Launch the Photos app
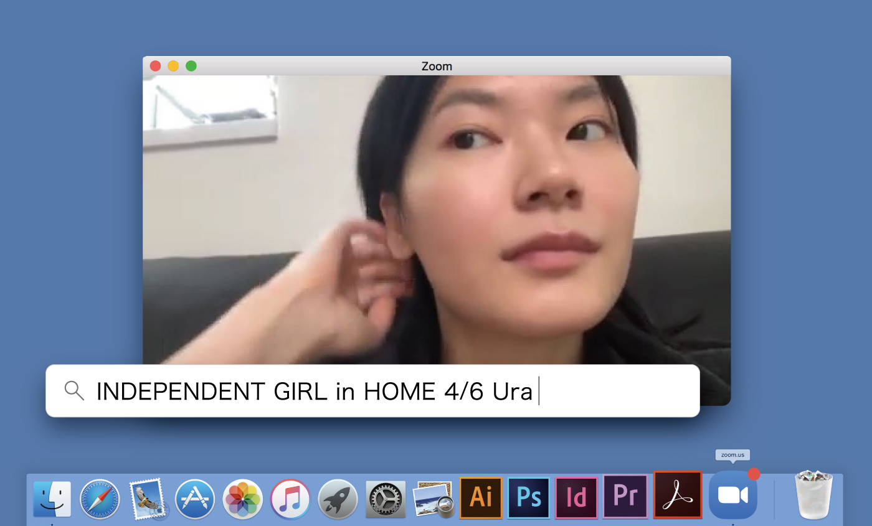This screenshot has width=872, height=526. pos(243,499)
